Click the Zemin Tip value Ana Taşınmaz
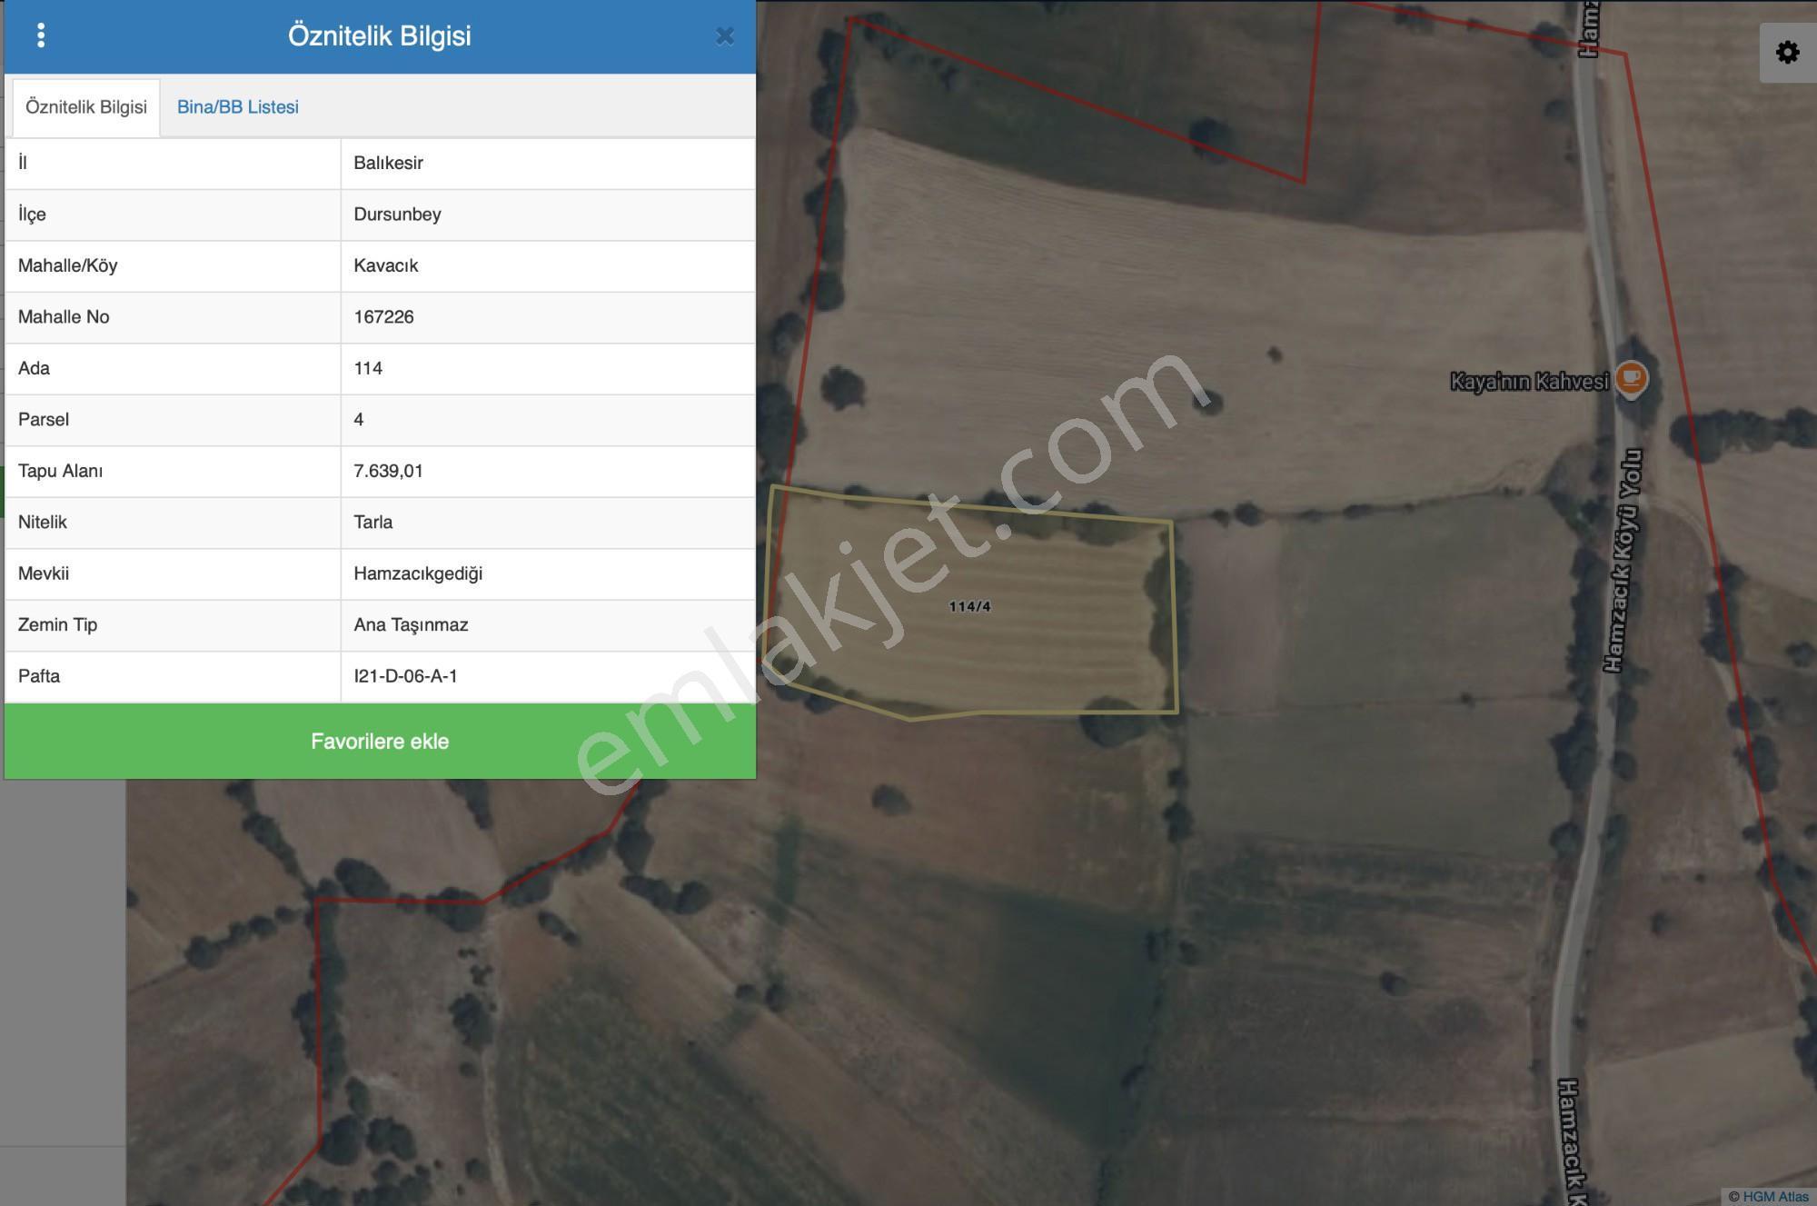This screenshot has height=1206, width=1817. tap(412, 625)
